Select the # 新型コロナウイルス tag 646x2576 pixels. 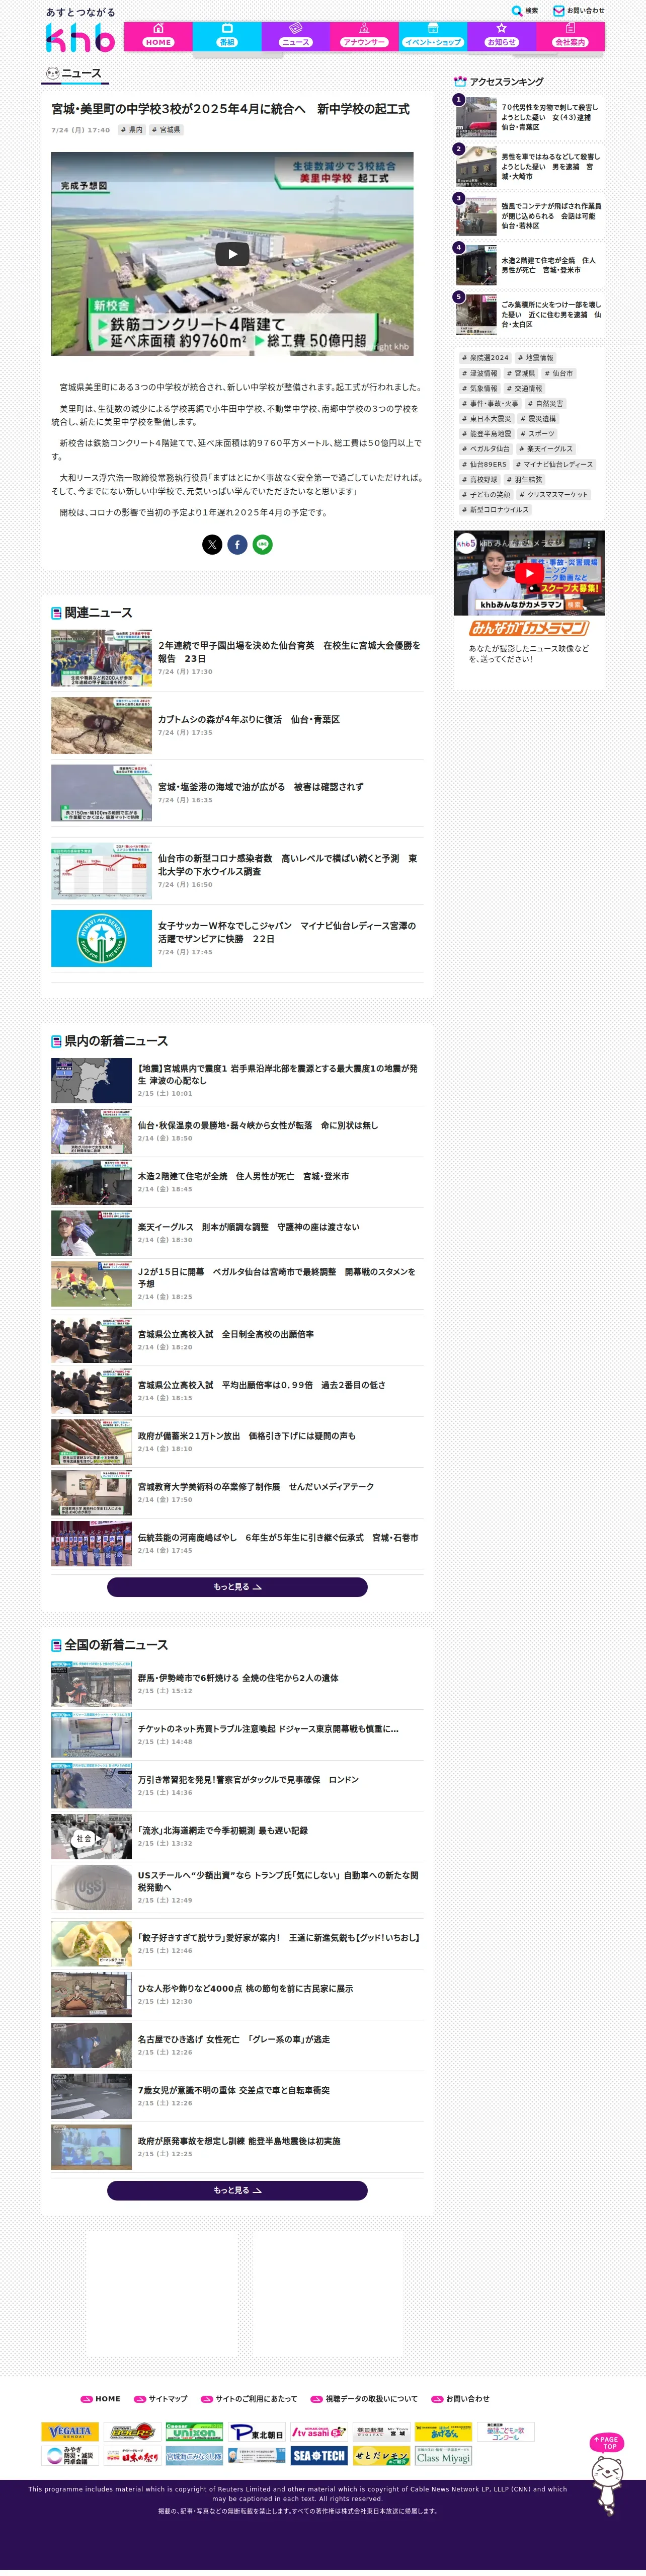click(495, 510)
